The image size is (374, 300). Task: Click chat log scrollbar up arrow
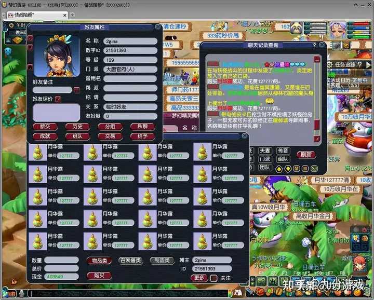[x=317, y=59]
